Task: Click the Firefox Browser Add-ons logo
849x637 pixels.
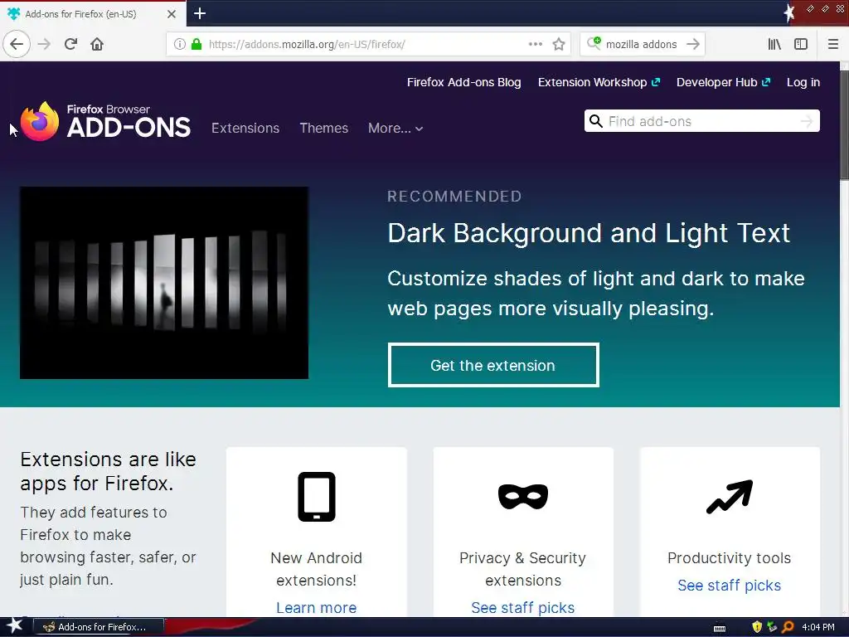Action: click(x=105, y=121)
